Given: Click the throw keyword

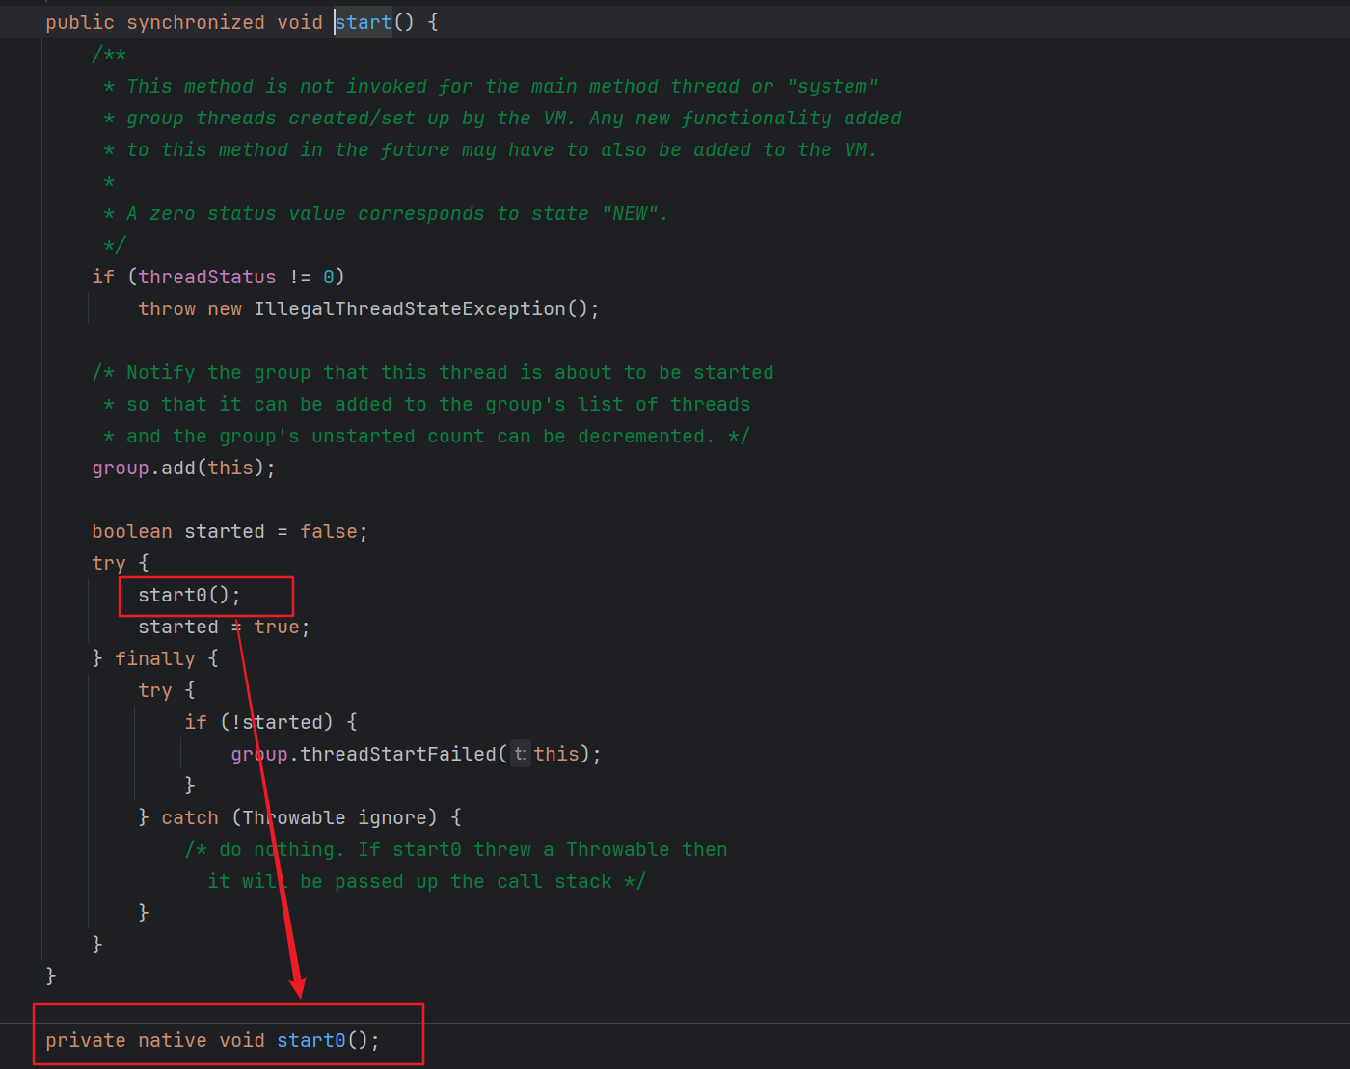Looking at the screenshot, I should (x=166, y=308).
